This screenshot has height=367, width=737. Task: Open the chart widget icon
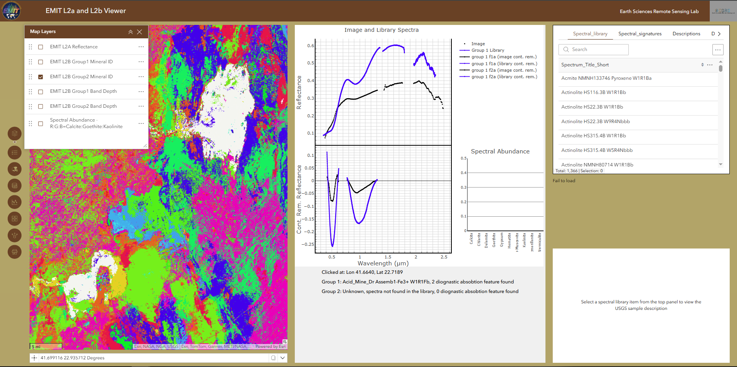click(x=15, y=202)
